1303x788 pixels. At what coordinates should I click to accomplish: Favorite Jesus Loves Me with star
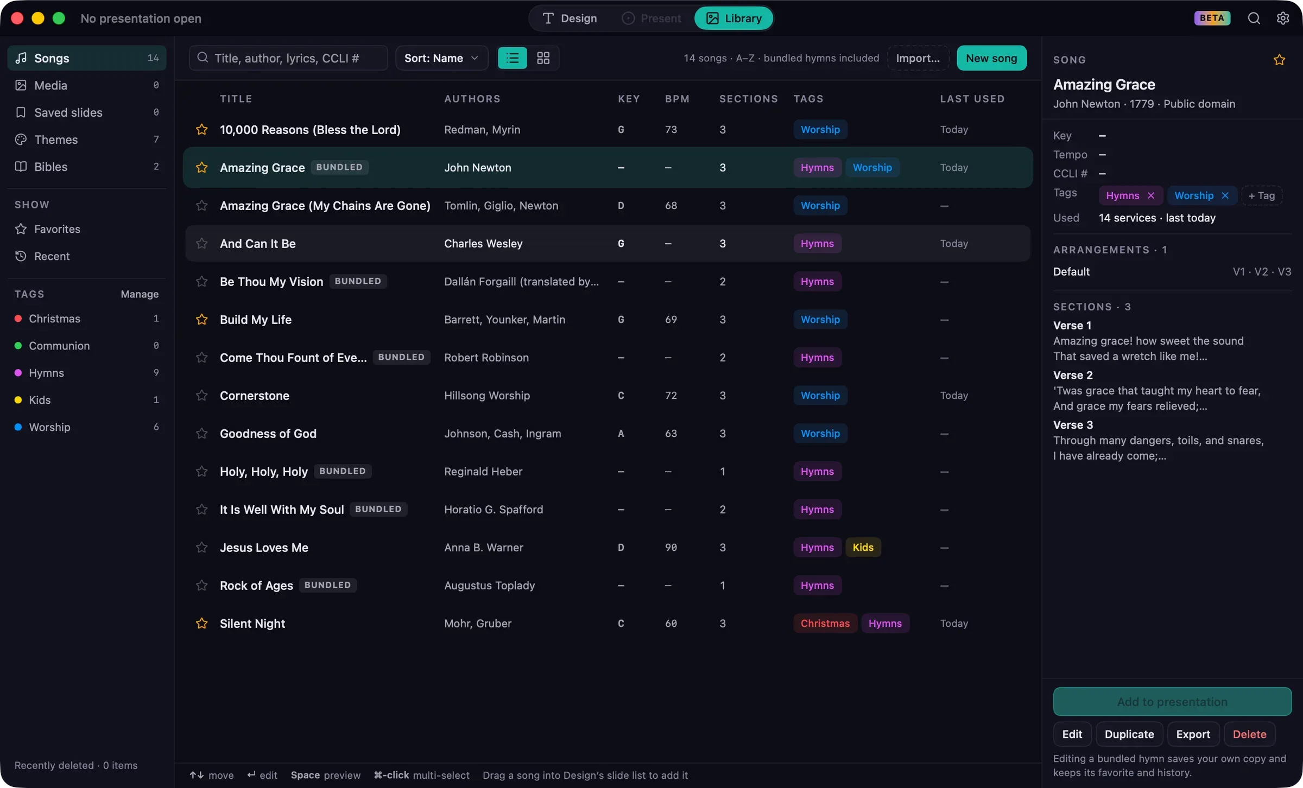pyautogui.click(x=201, y=548)
